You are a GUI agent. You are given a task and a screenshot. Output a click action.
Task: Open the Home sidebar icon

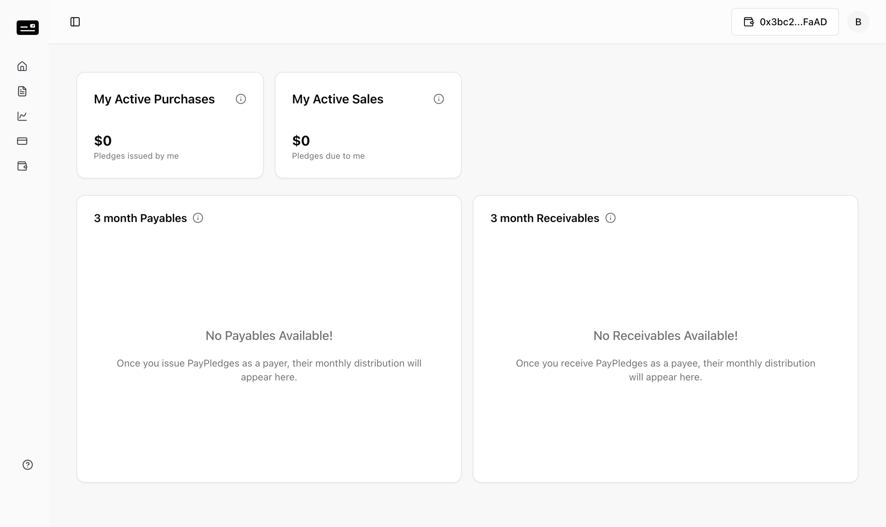[x=22, y=66]
